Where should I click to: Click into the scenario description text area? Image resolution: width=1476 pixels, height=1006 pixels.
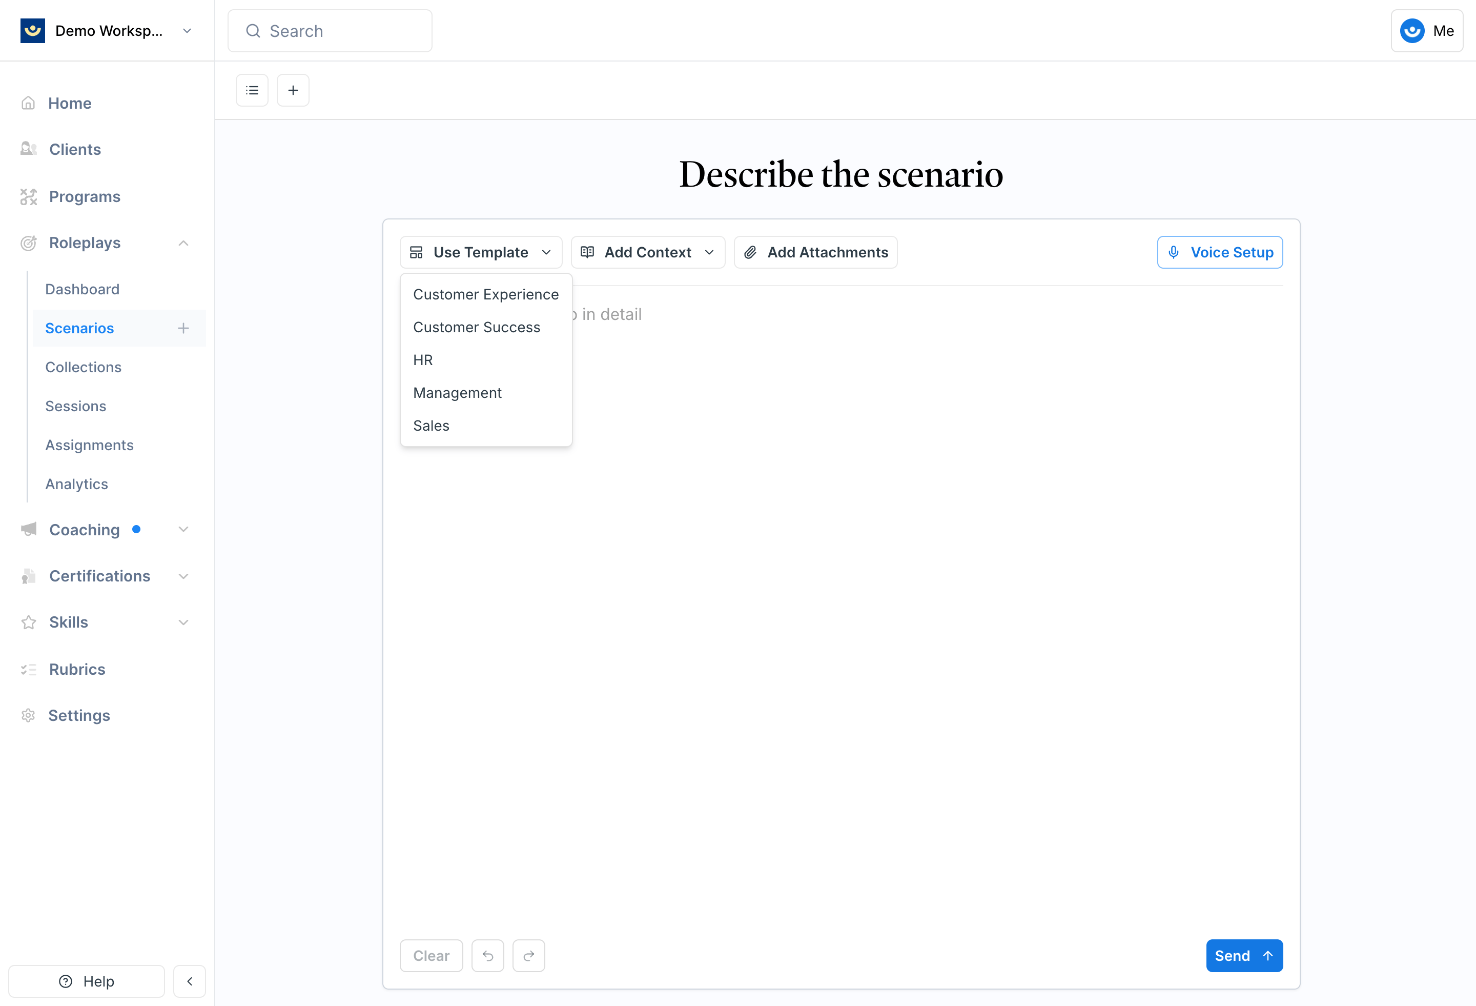841,610
